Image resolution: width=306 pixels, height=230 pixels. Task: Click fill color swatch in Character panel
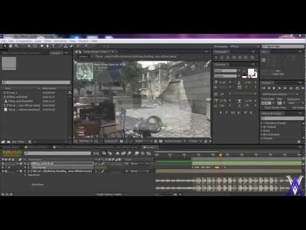(x=251, y=72)
